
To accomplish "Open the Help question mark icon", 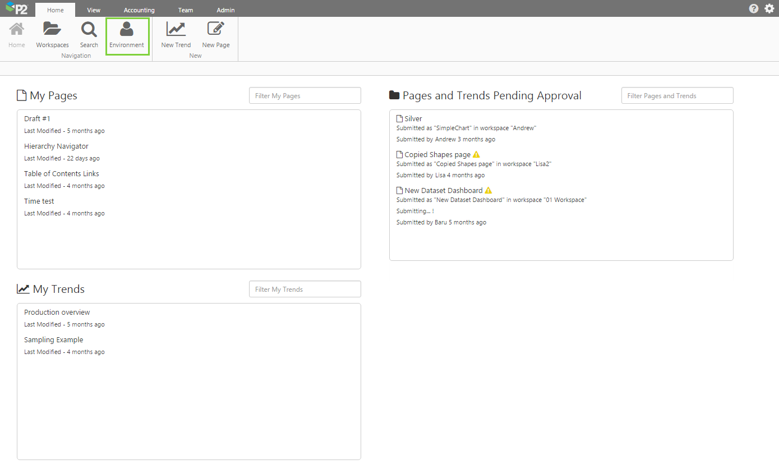I will click(x=754, y=8).
